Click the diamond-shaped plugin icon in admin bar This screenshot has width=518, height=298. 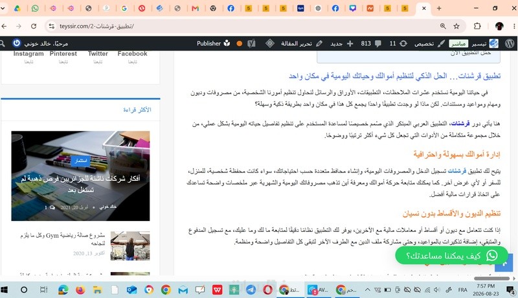270,43
